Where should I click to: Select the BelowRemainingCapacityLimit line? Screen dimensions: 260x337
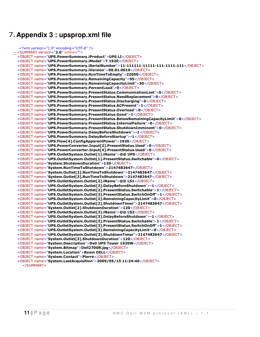tap(109, 119)
